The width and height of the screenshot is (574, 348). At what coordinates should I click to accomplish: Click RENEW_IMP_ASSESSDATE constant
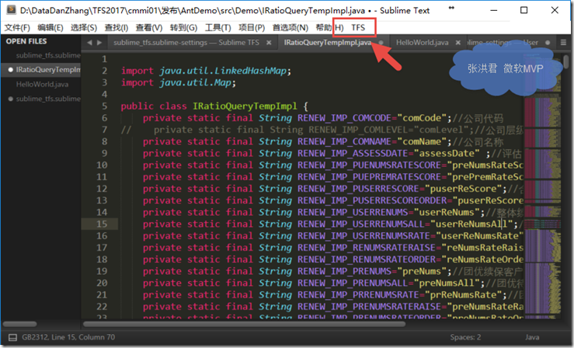(x=353, y=153)
